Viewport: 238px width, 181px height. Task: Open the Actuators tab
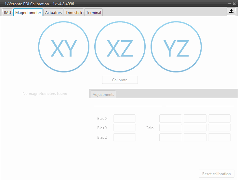[53, 13]
